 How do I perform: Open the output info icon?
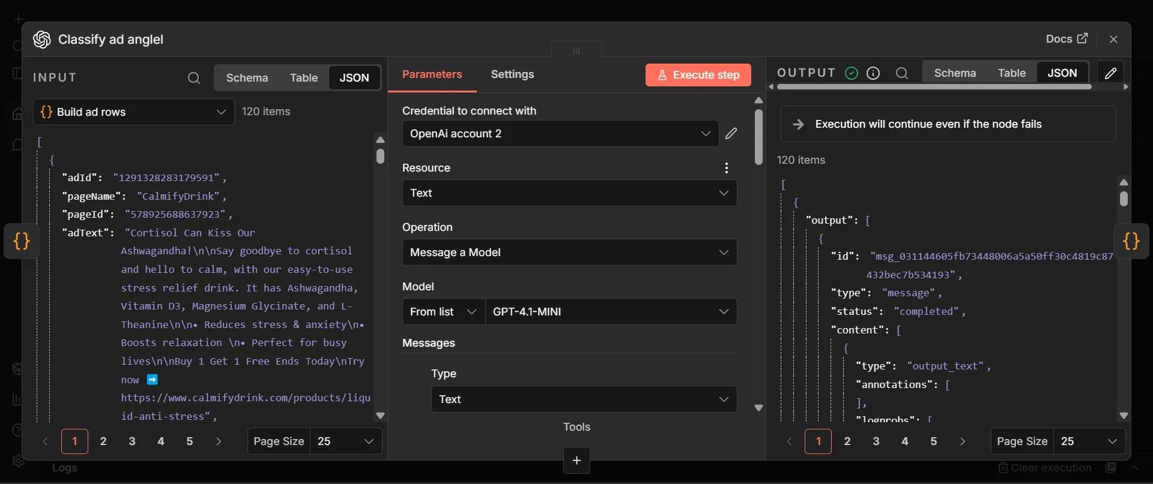[x=874, y=73]
